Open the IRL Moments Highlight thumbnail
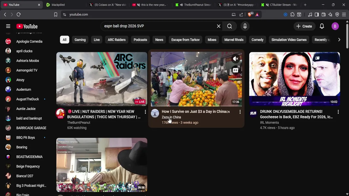The height and width of the screenshot is (196, 349). [x=294, y=79]
